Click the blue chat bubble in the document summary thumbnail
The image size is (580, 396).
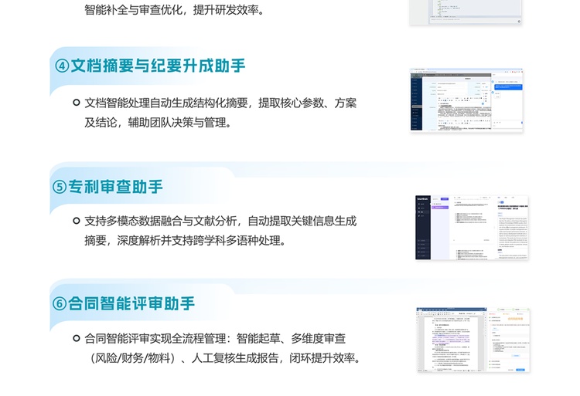point(508,86)
